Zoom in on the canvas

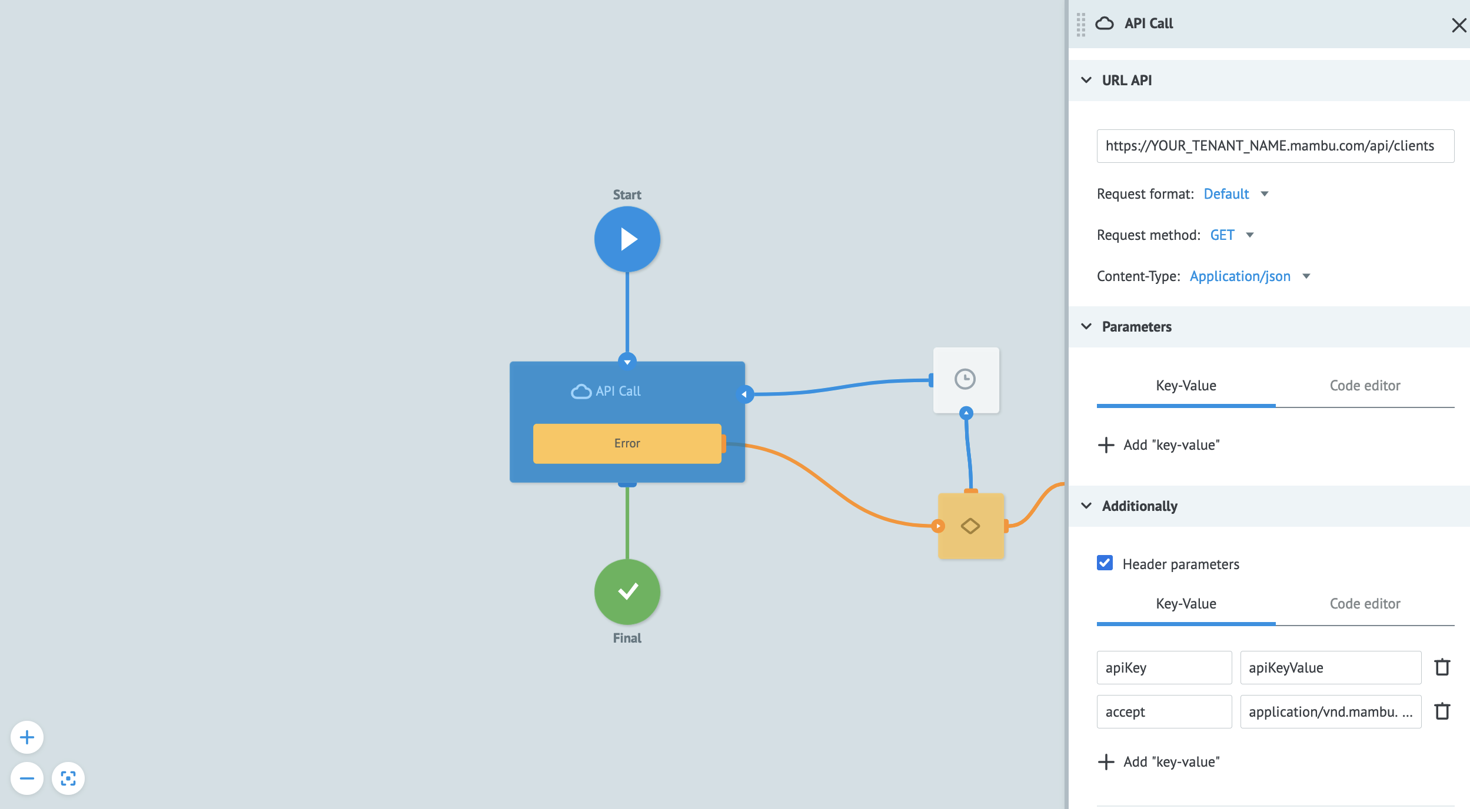(26, 737)
